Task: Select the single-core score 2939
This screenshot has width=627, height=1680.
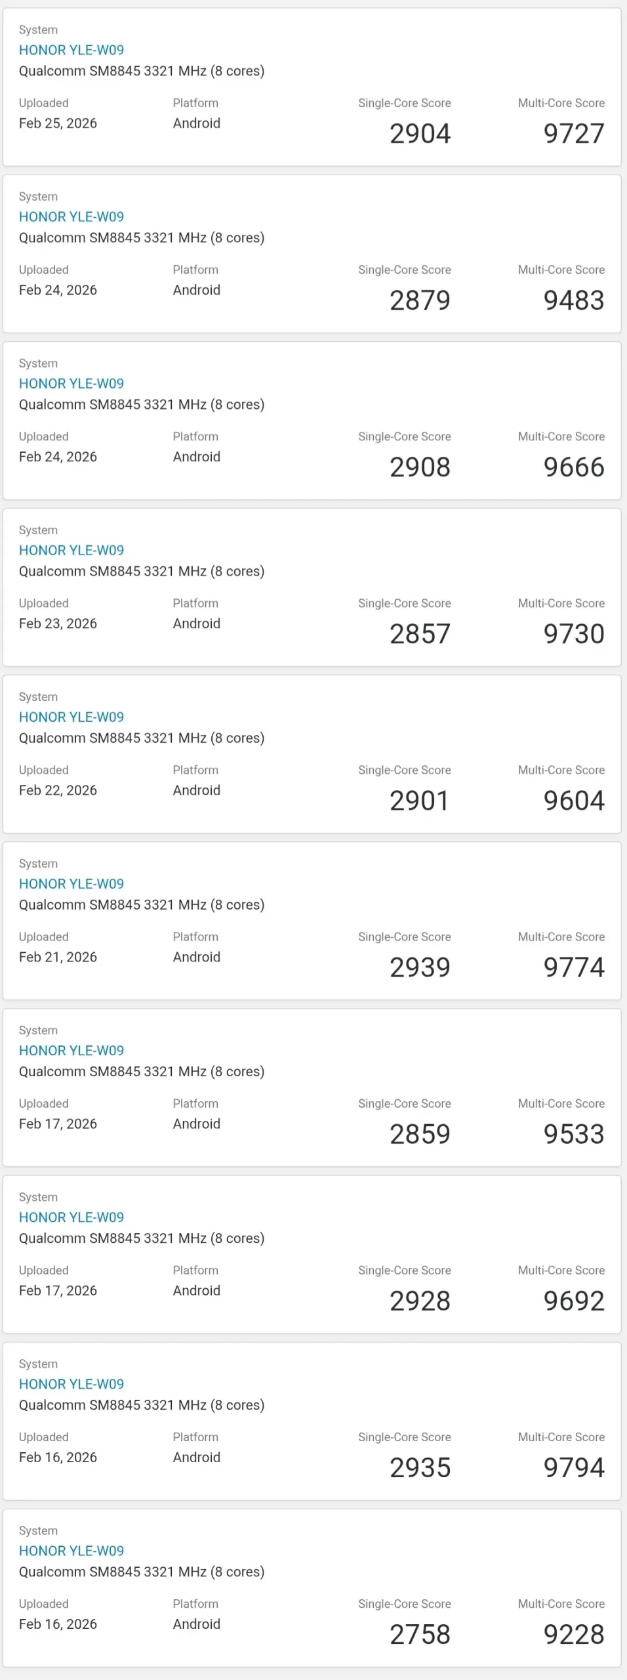Action: (x=420, y=967)
